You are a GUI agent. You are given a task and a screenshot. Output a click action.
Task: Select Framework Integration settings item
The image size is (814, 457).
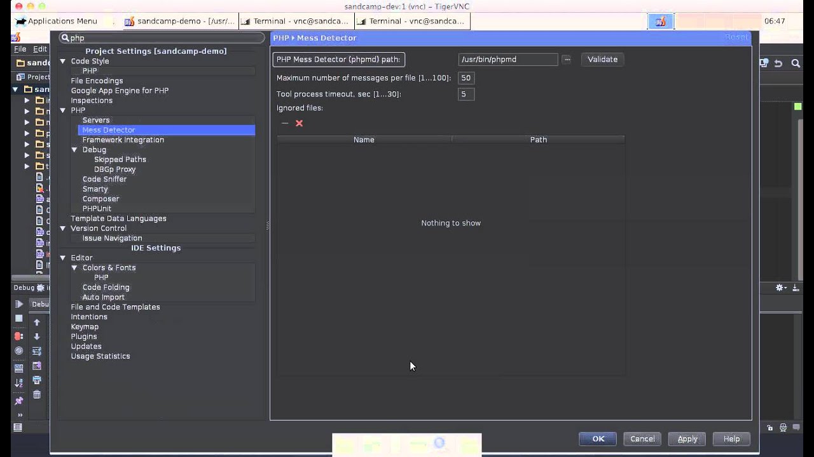click(x=123, y=140)
